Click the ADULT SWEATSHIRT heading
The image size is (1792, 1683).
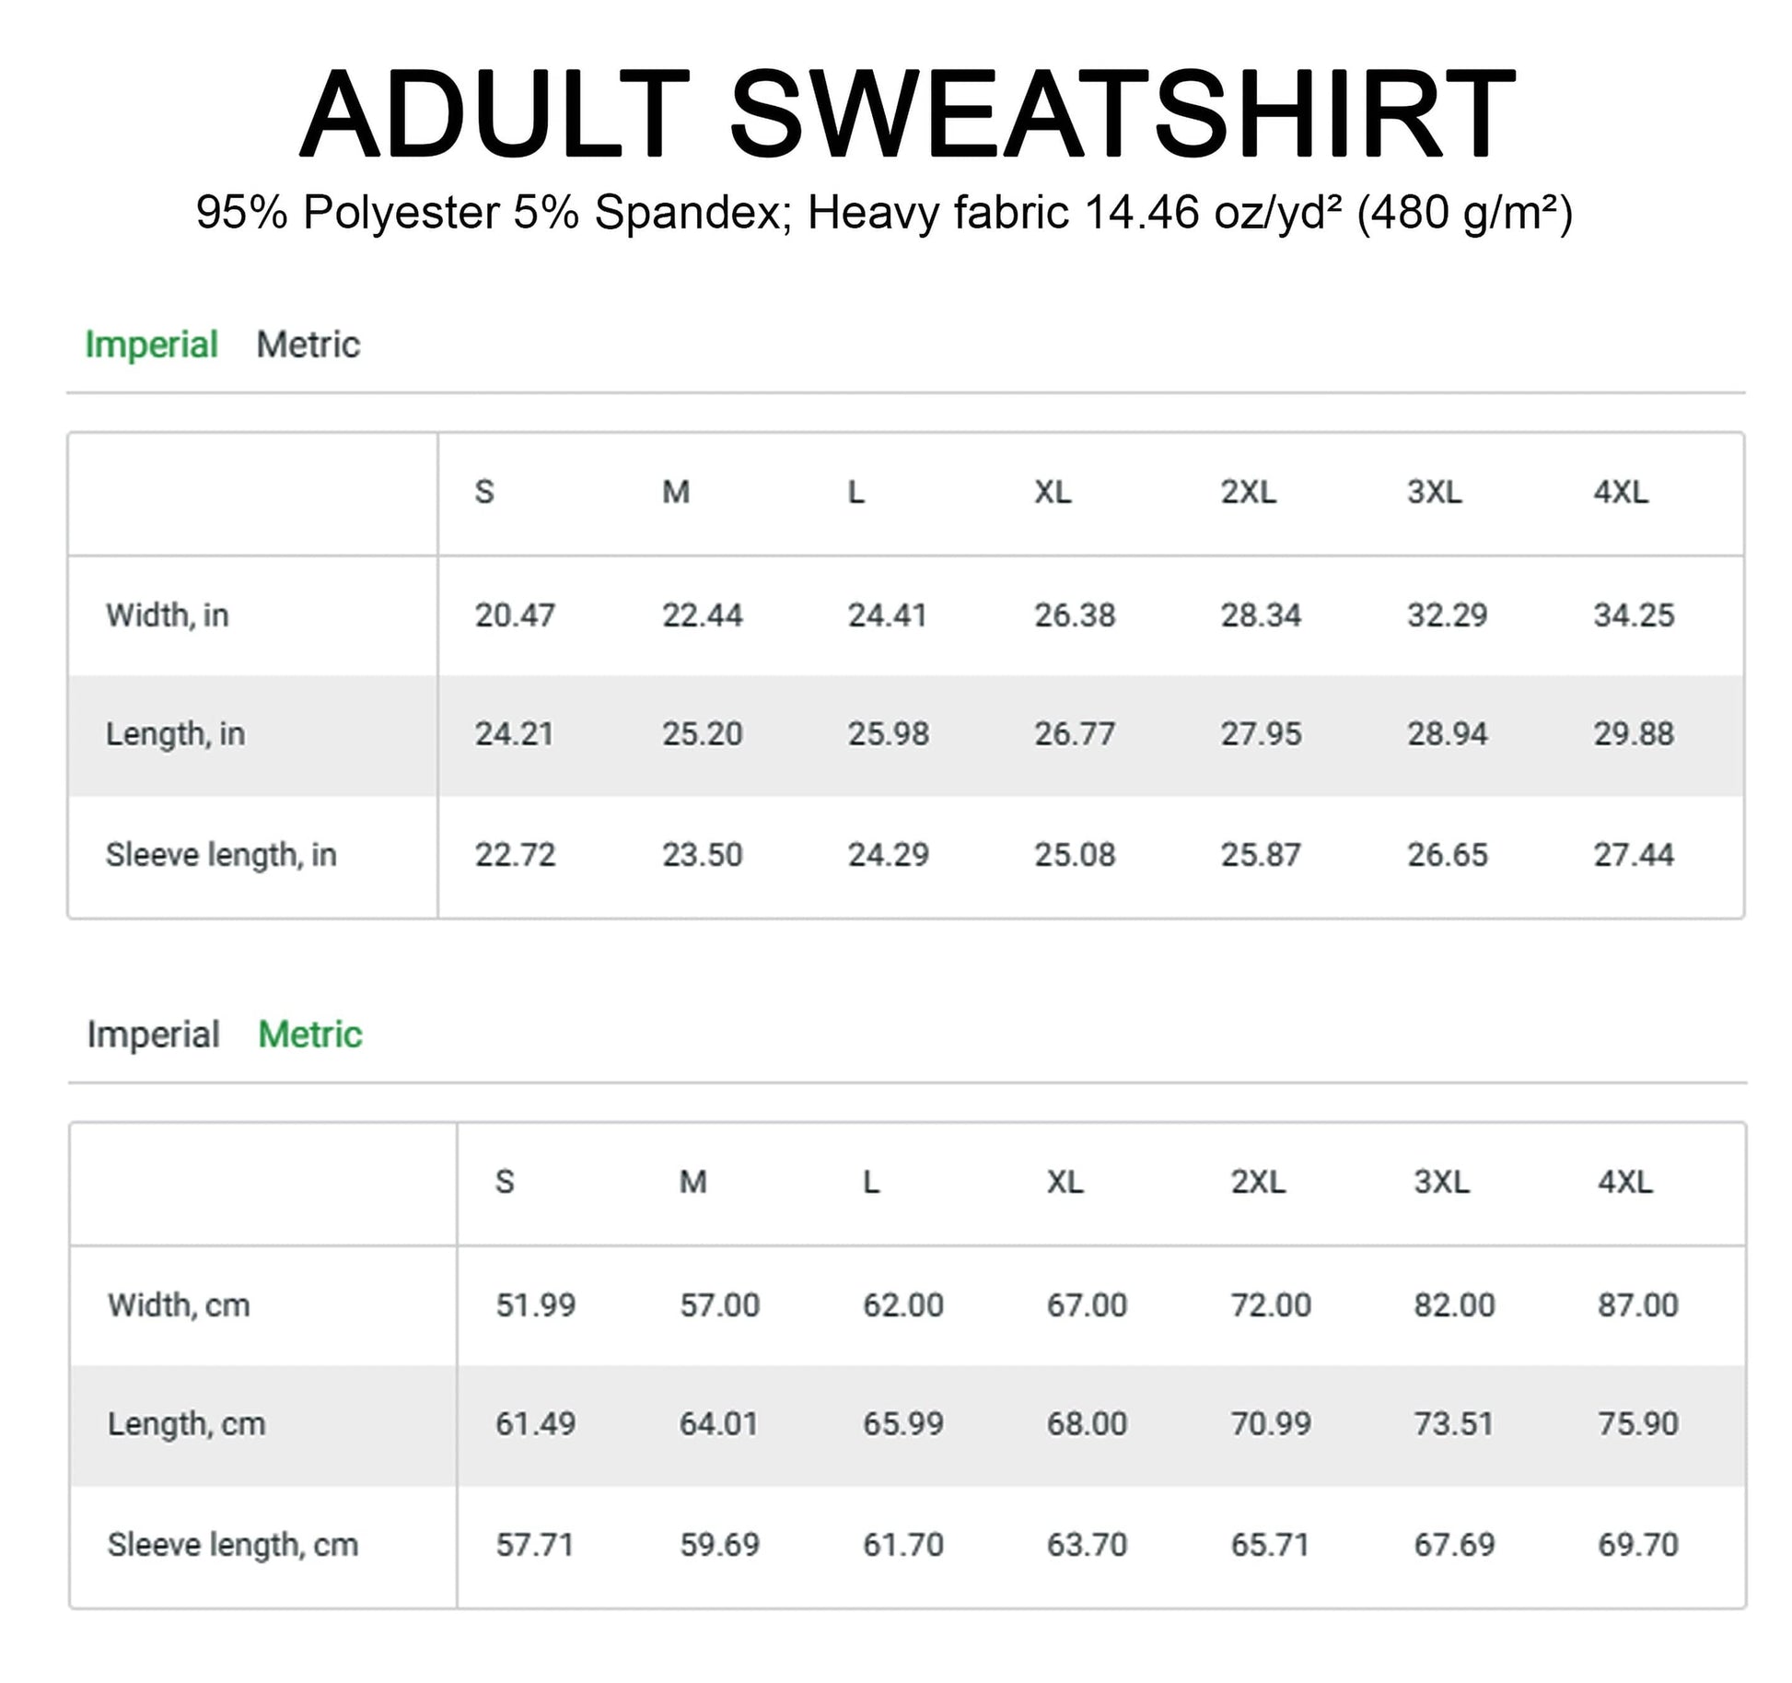click(x=906, y=114)
